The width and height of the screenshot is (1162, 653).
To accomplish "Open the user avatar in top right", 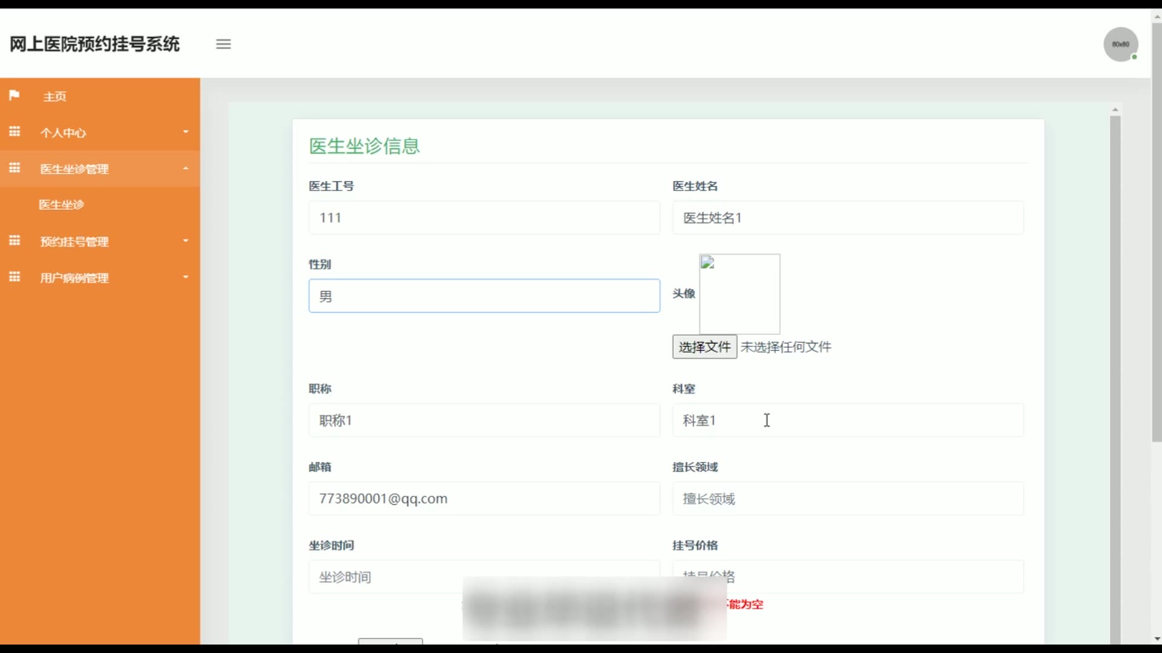I will (1120, 44).
